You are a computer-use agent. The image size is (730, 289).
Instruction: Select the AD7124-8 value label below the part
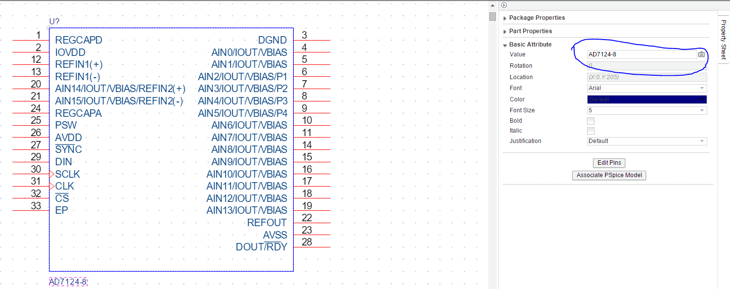[68, 282]
